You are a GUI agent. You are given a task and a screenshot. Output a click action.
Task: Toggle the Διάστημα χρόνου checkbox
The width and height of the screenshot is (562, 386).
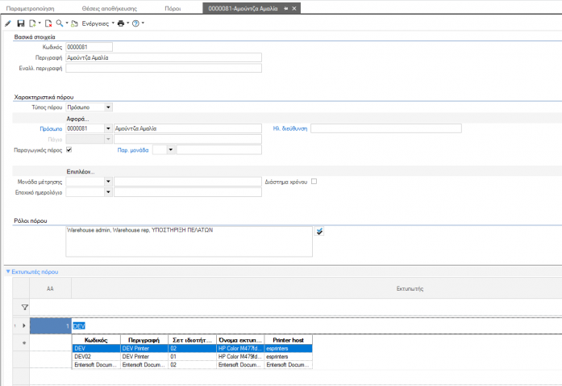click(x=314, y=182)
